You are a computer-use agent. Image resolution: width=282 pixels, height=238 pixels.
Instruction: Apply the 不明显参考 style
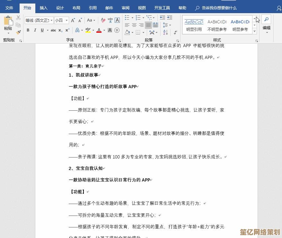click(217, 25)
